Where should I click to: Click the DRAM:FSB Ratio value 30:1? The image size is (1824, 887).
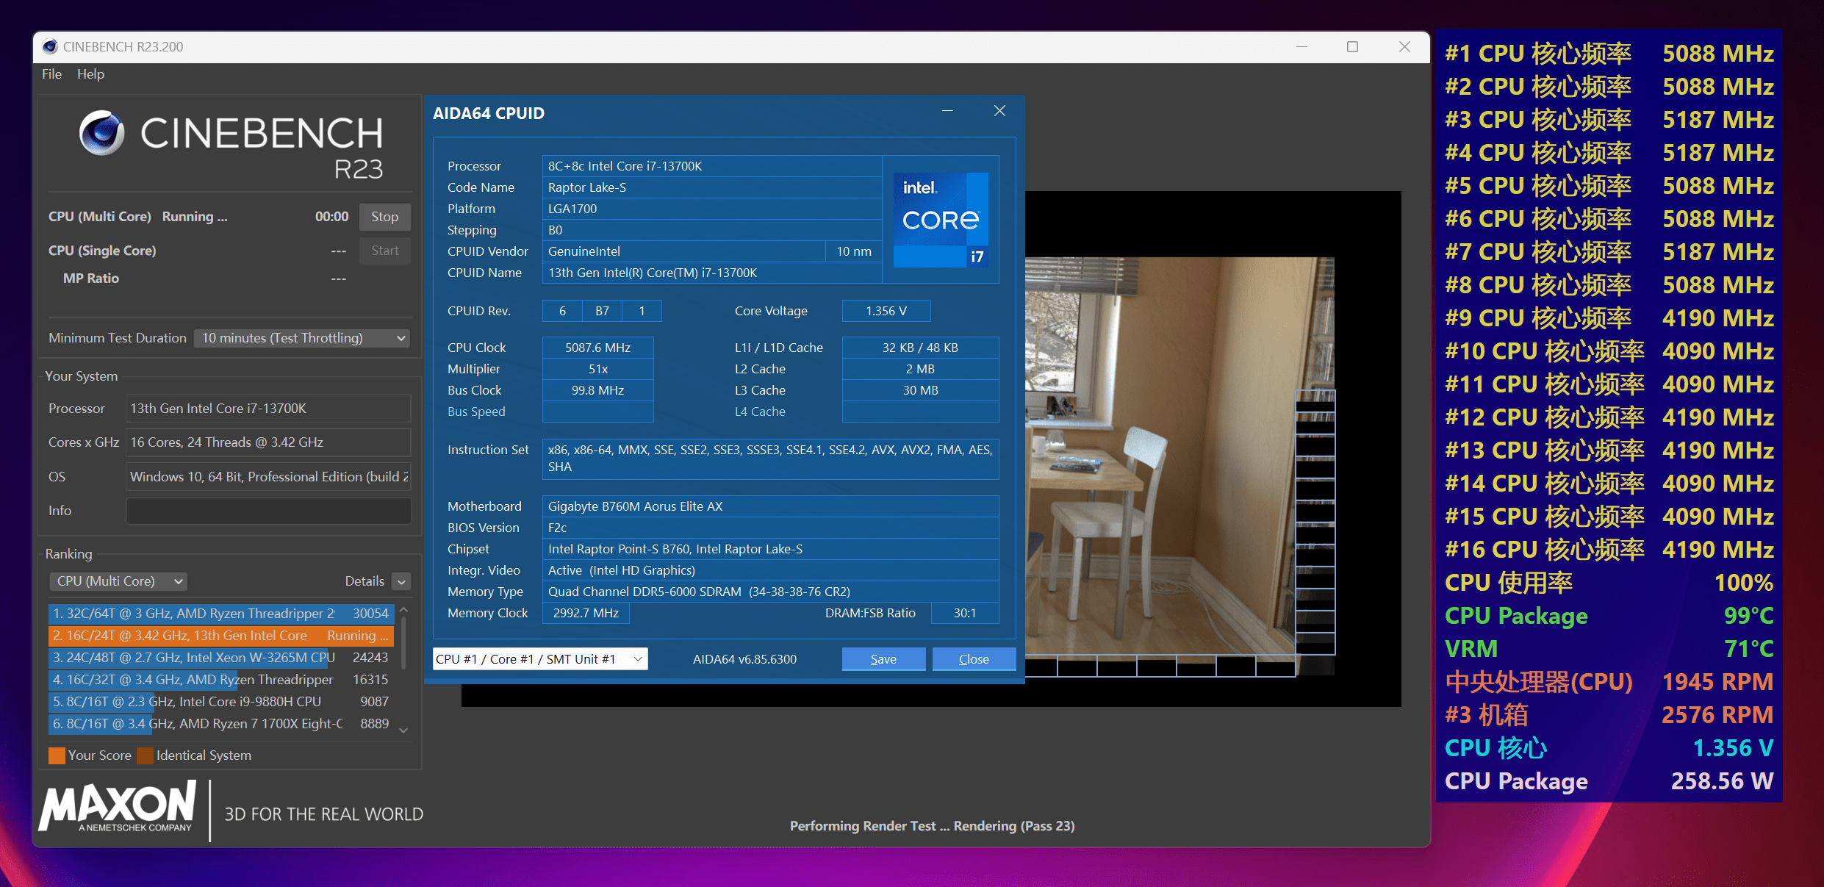(965, 613)
